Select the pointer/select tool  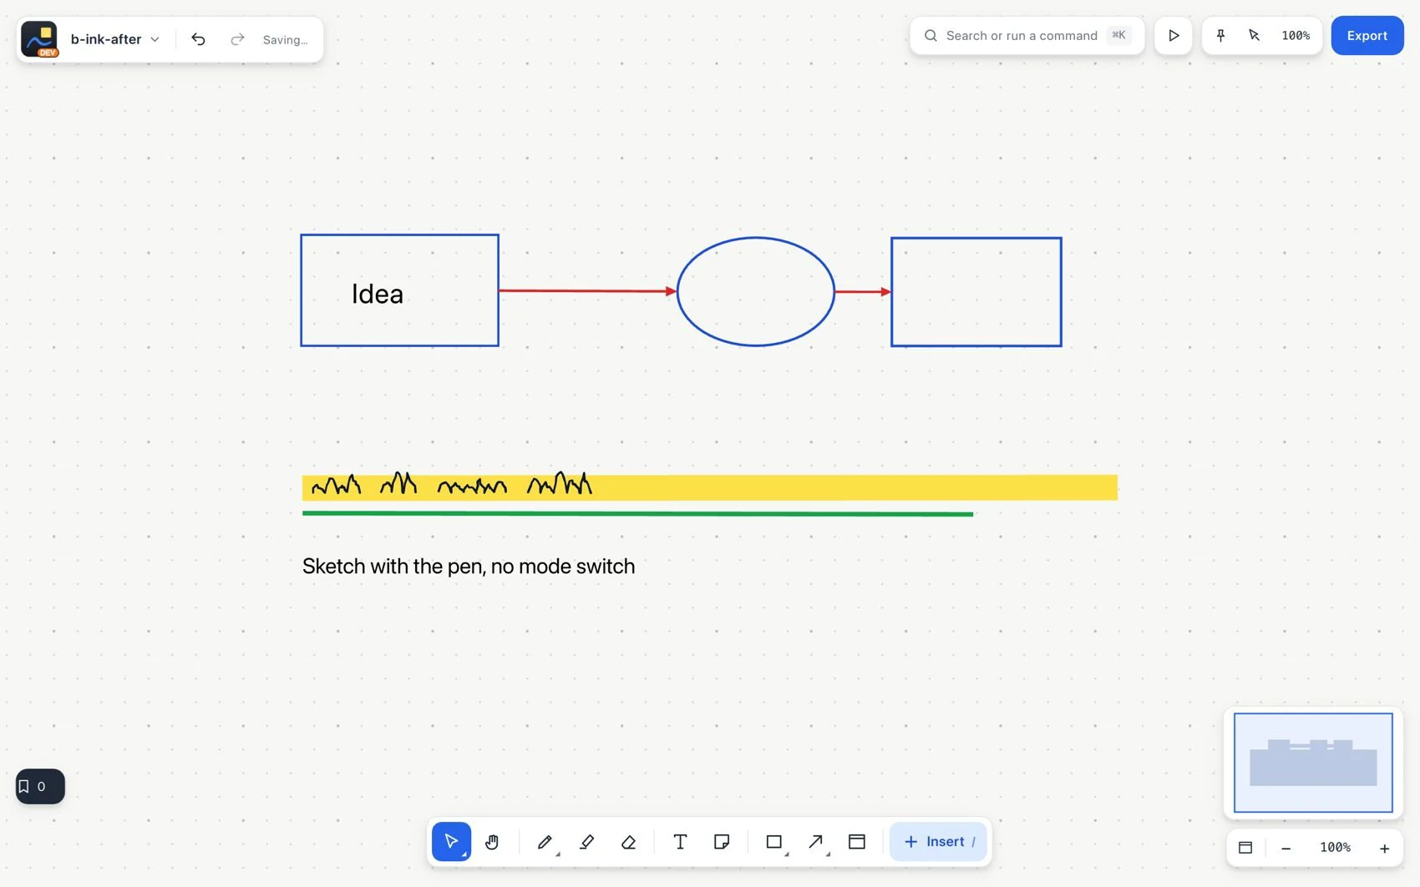[451, 841]
